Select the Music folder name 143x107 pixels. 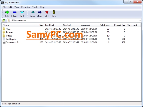click(9, 29)
